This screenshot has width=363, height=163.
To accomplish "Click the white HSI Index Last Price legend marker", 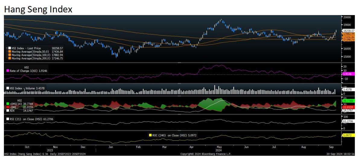I will coord(10,48).
